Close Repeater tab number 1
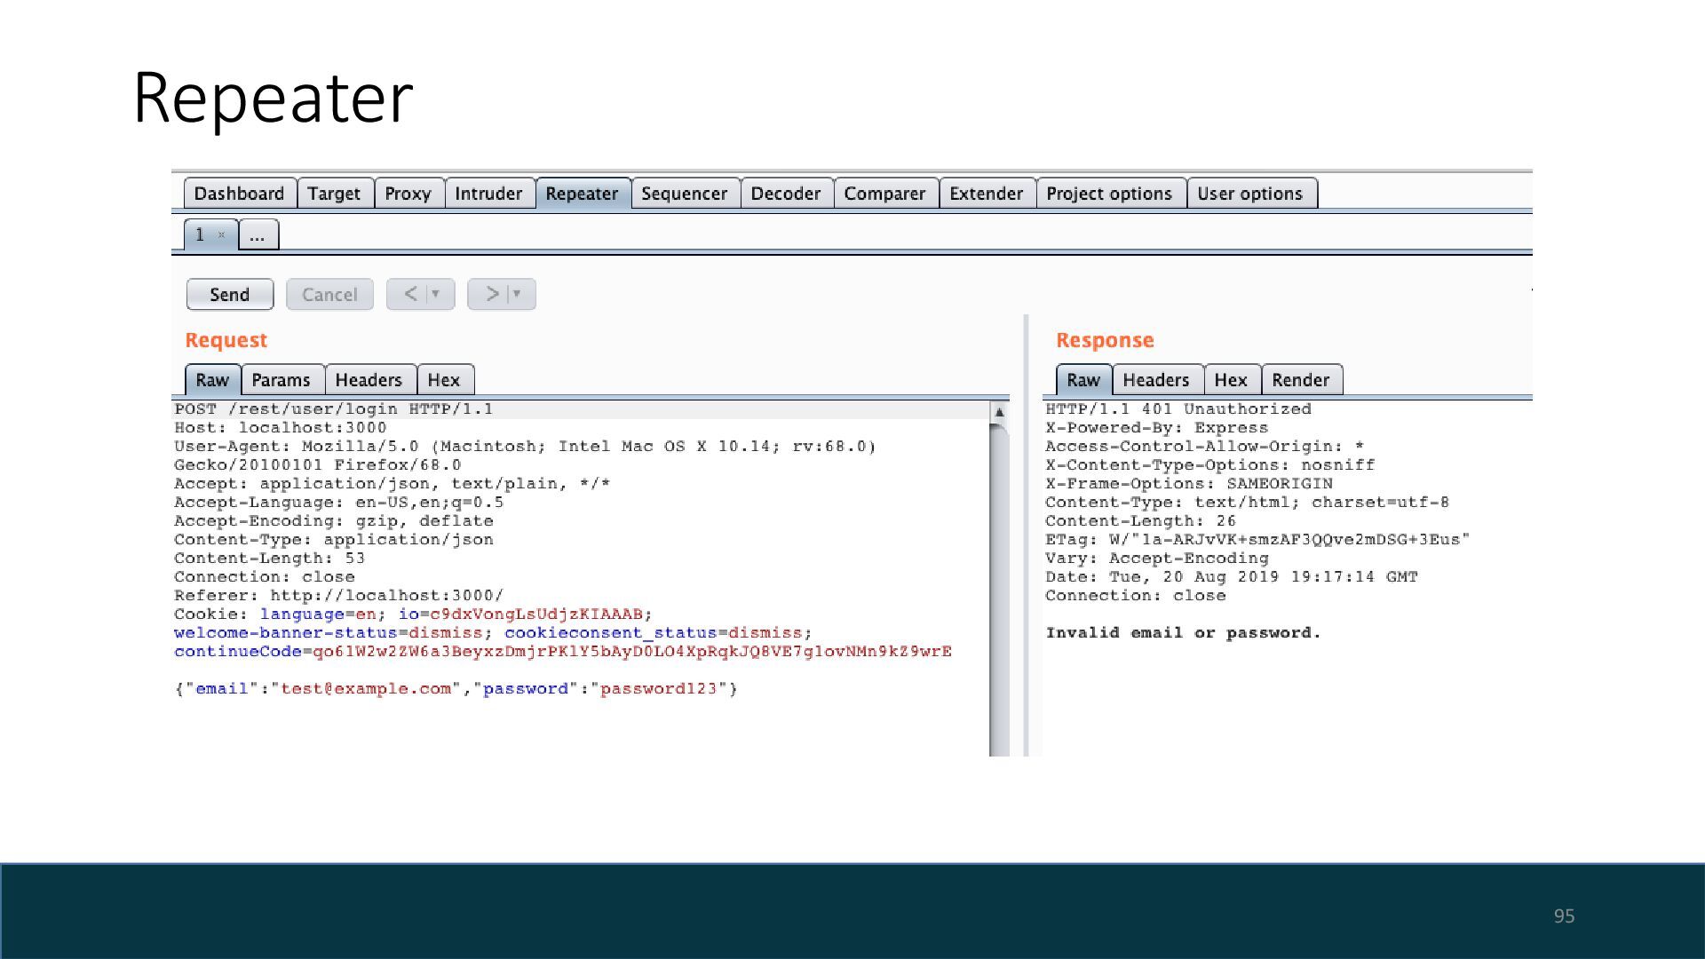1705x959 pixels. point(221,235)
